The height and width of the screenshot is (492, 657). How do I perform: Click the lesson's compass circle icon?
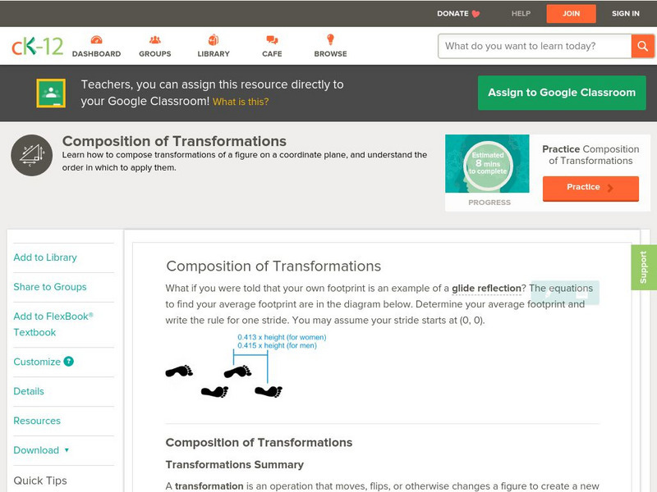tap(30, 153)
